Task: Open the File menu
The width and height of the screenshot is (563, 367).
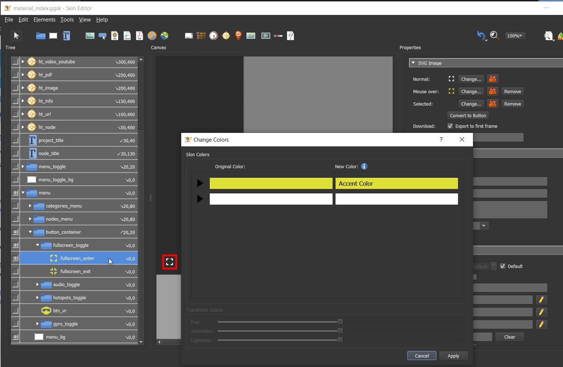Action: 9,20
